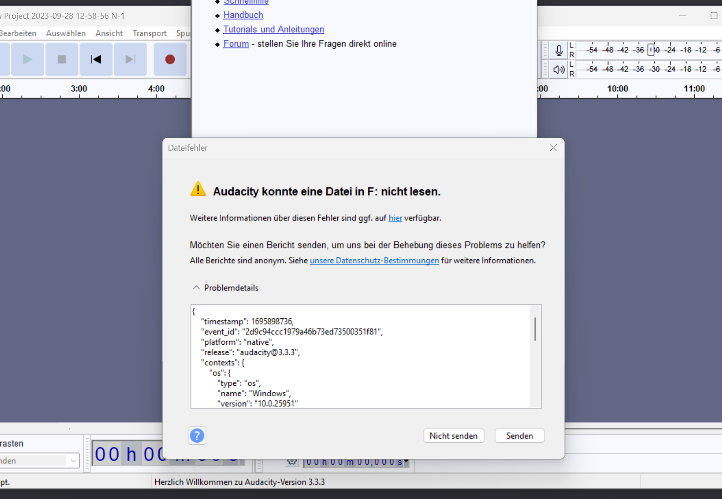This screenshot has width=722, height=499.
Task: Skip to start with the rewind button
Action: pos(96,59)
